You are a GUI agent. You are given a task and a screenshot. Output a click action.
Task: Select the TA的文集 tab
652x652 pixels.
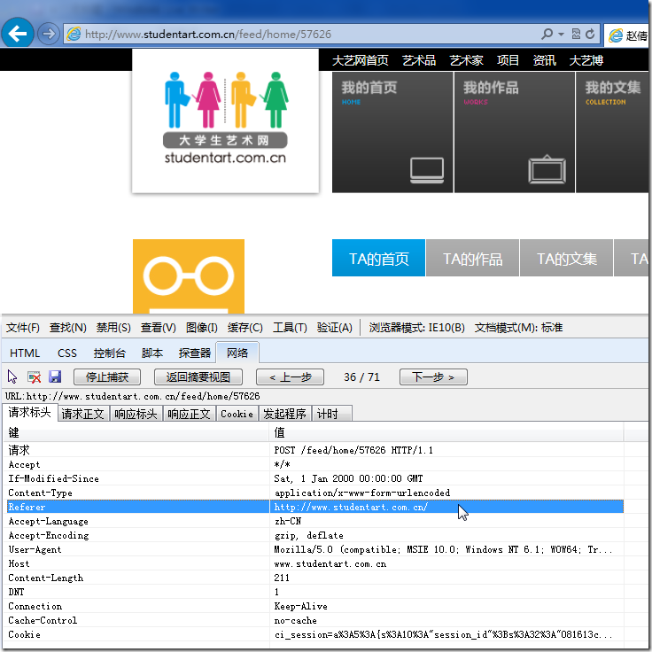[x=566, y=258]
